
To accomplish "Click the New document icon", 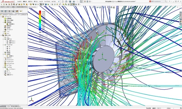I will 63,2.
